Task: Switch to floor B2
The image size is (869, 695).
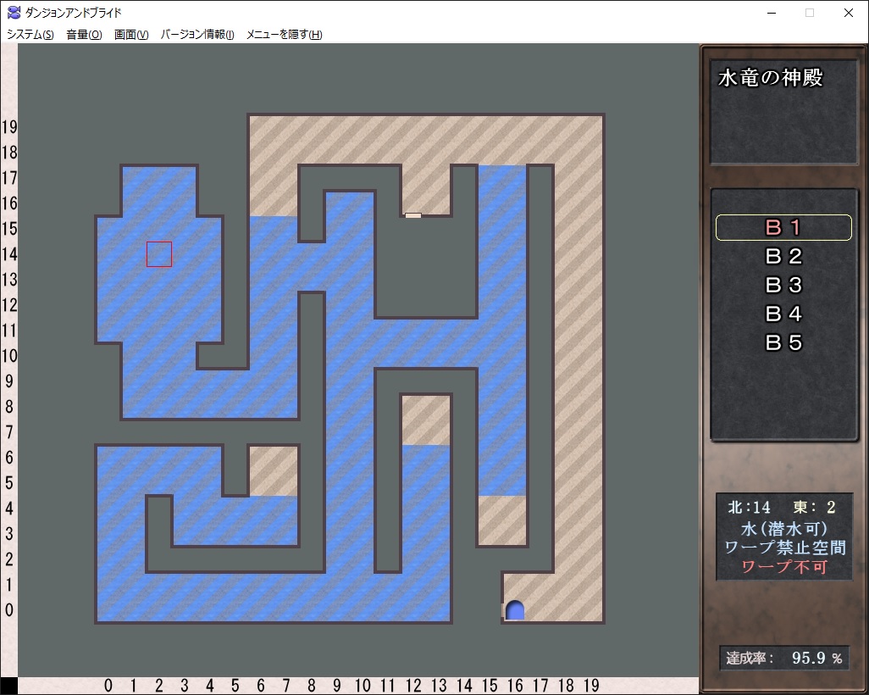Action: coord(783,256)
